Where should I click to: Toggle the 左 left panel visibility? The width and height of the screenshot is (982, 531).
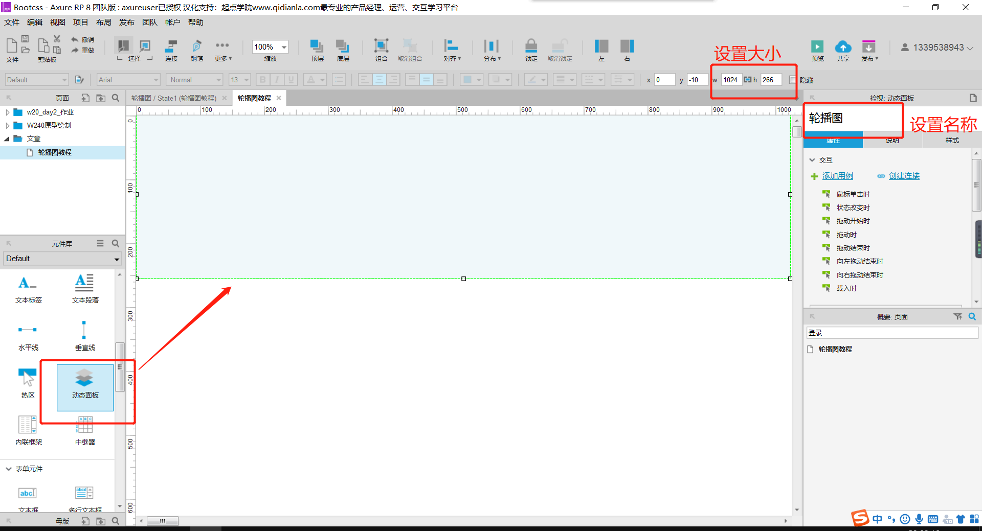601,50
